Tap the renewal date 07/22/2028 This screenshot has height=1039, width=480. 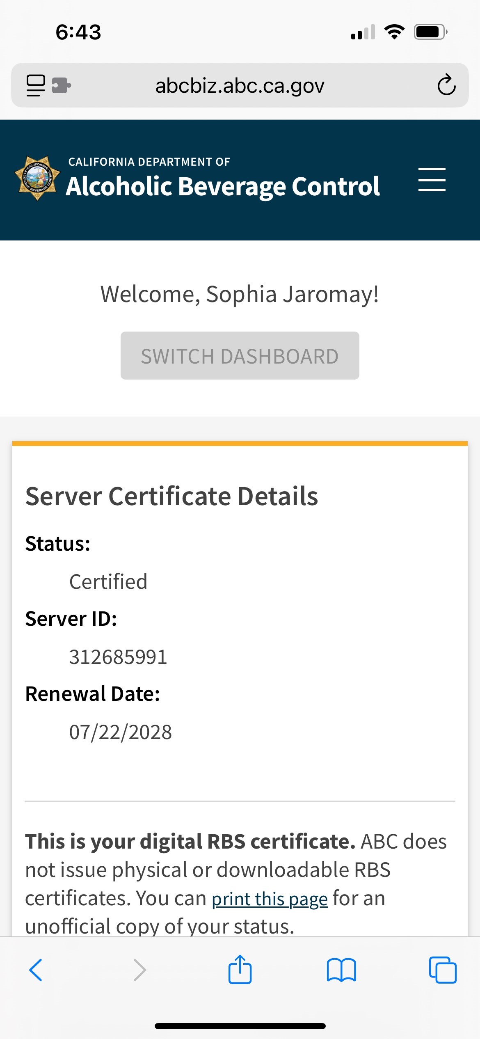[x=120, y=732]
